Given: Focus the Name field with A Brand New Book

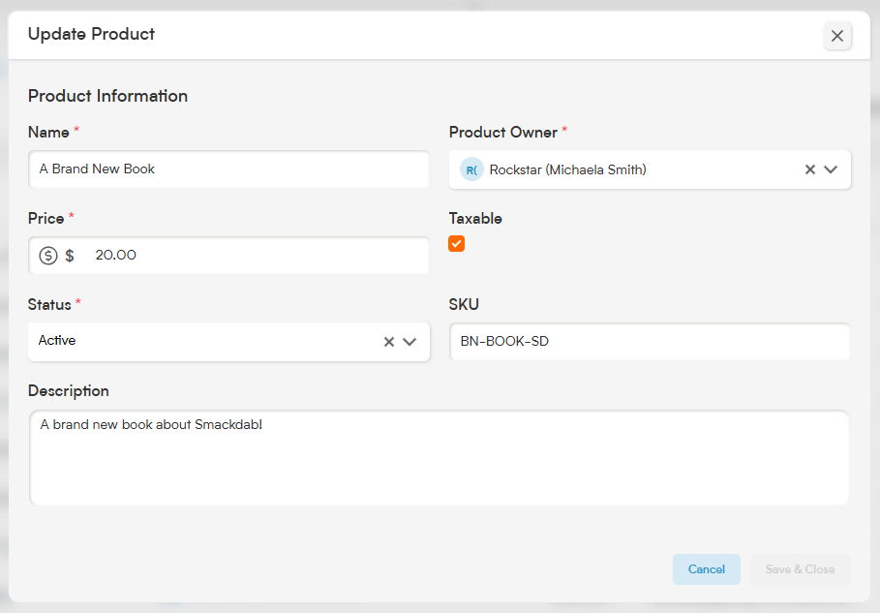Looking at the screenshot, I should coord(229,169).
